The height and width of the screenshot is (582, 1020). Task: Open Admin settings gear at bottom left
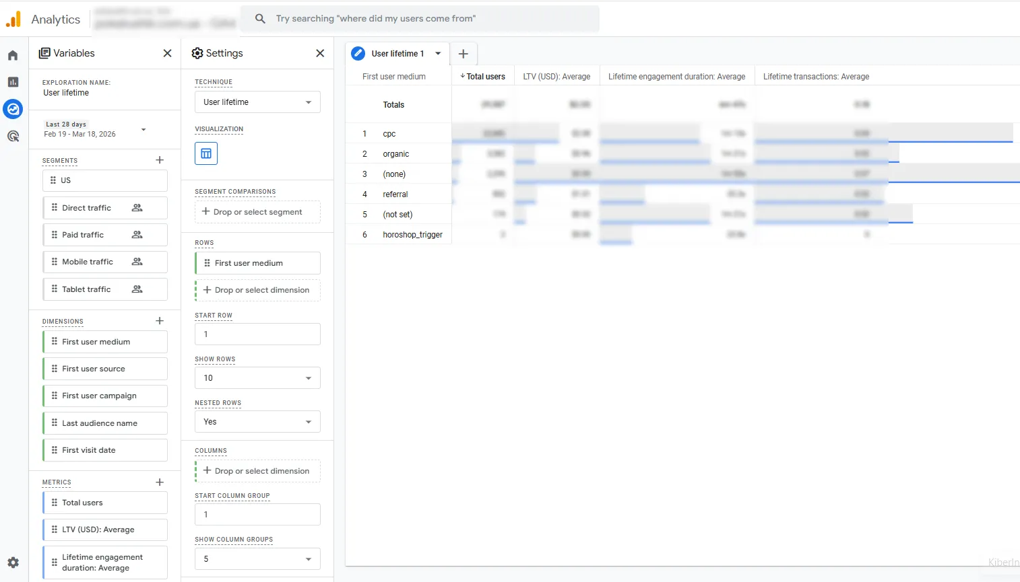13,562
